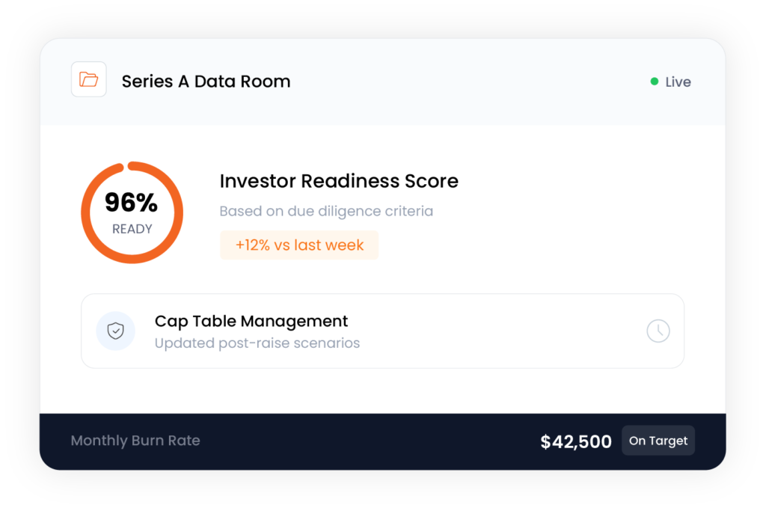Open the "Investor Readiness Score" heading
The image size is (766, 508).
point(339,181)
